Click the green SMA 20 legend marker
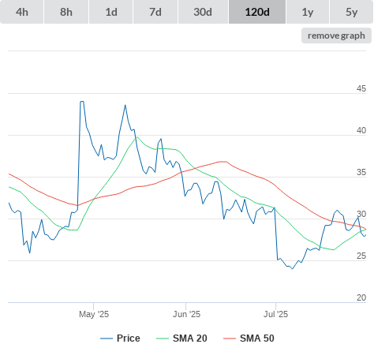The width and height of the screenshot is (374, 359). point(163,338)
